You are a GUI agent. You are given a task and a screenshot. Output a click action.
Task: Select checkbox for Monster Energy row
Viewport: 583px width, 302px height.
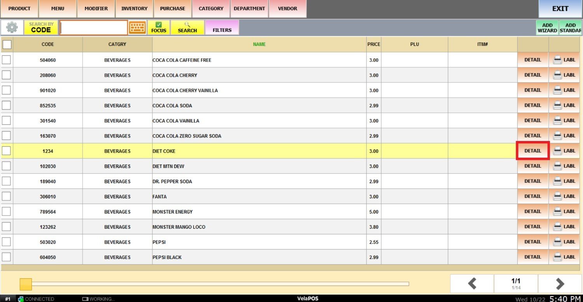6,212
